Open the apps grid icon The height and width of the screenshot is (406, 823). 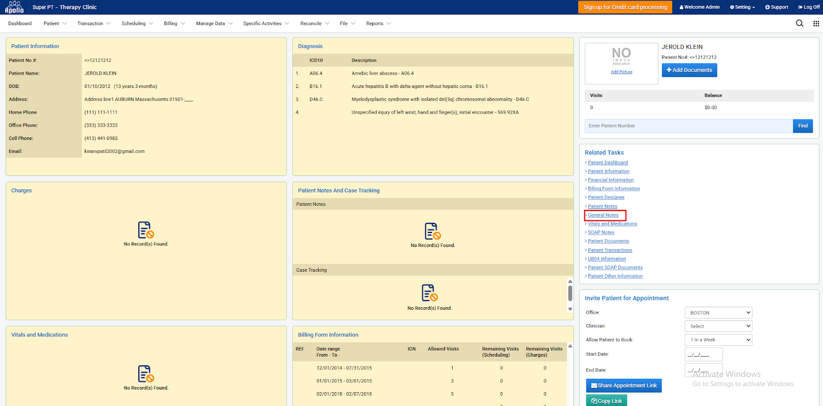click(816, 23)
